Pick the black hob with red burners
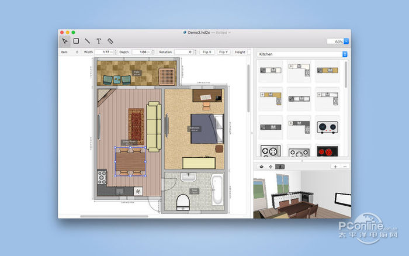Screen dimensions: 409x256 pyautogui.click(x=327, y=151)
